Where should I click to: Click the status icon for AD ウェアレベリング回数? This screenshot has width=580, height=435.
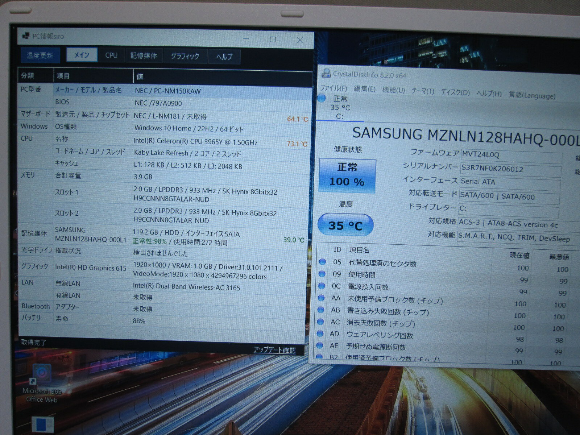click(x=320, y=333)
